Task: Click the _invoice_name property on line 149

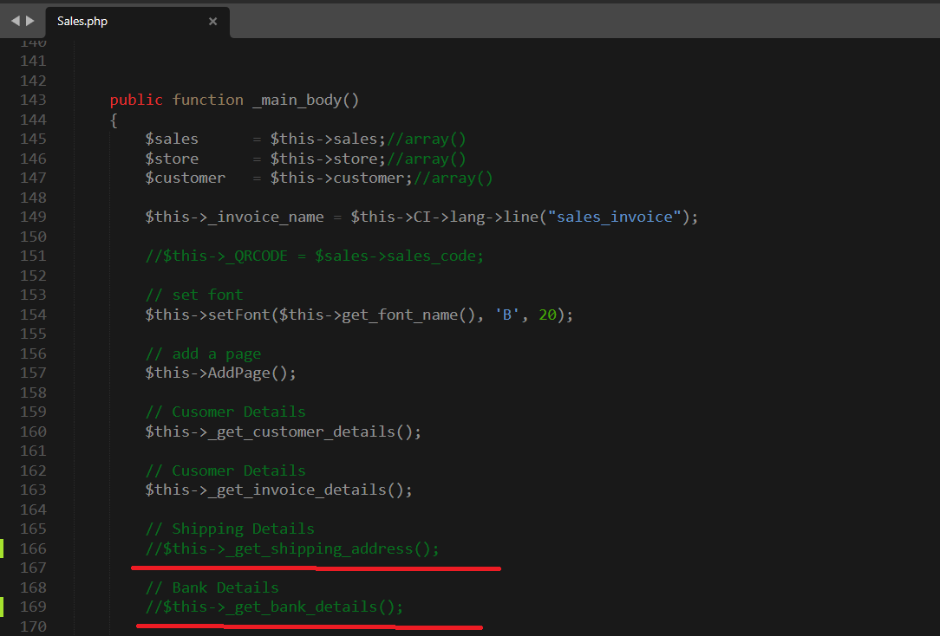Action: [x=265, y=217]
